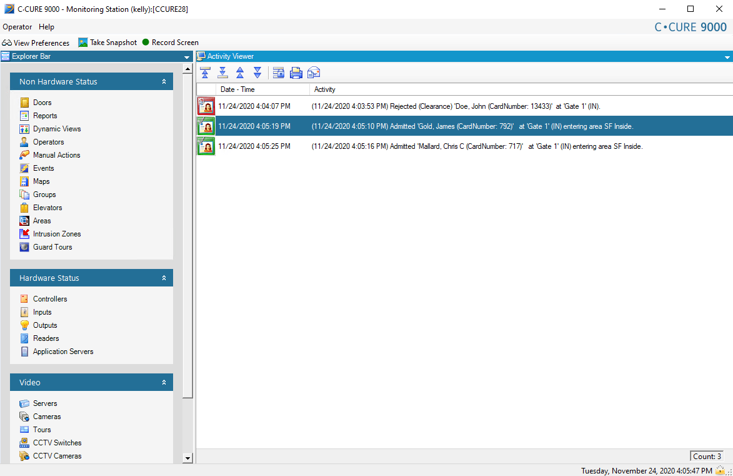
Task: Click the green Admitted icon for Mallard, Chris C
Action: pos(206,146)
